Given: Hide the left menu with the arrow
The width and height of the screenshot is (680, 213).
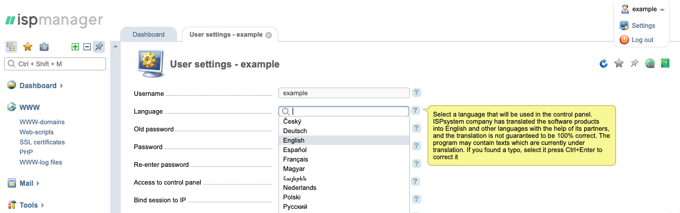Looking at the screenshot, I should pyautogui.click(x=116, y=46).
